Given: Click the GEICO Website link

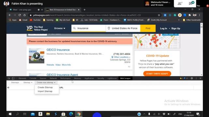Looking at the screenshot, I should click(50, 65).
